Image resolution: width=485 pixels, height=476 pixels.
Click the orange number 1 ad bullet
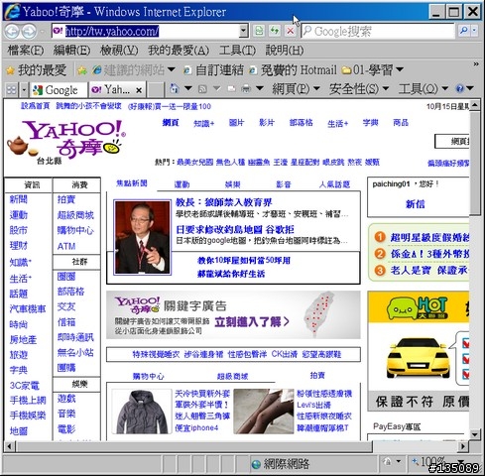pos(380,237)
